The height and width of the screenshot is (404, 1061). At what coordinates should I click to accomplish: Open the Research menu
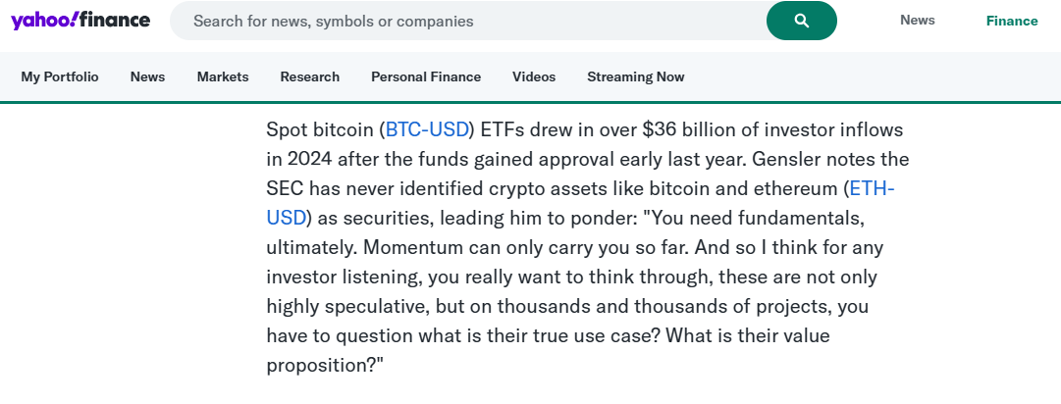coord(310,77)
